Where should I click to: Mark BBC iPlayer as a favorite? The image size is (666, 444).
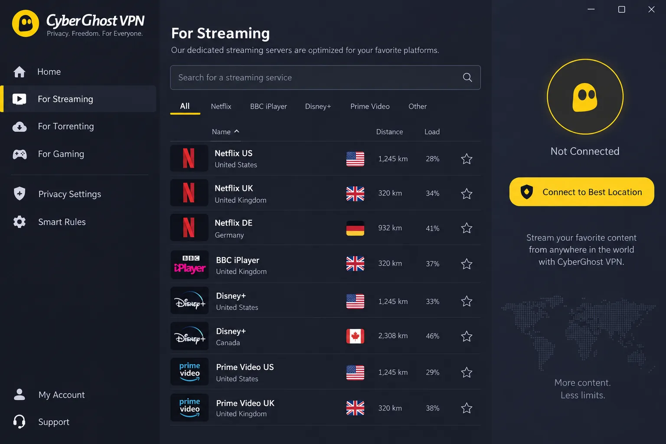(x=467, y=264)
